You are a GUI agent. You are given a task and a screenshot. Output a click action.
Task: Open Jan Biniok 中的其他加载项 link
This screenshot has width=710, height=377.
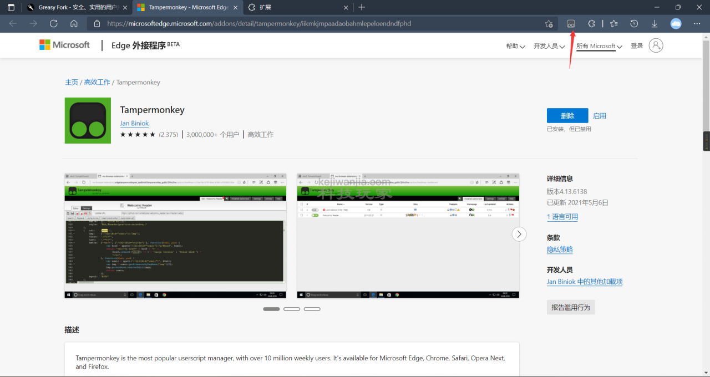point(585,282)
